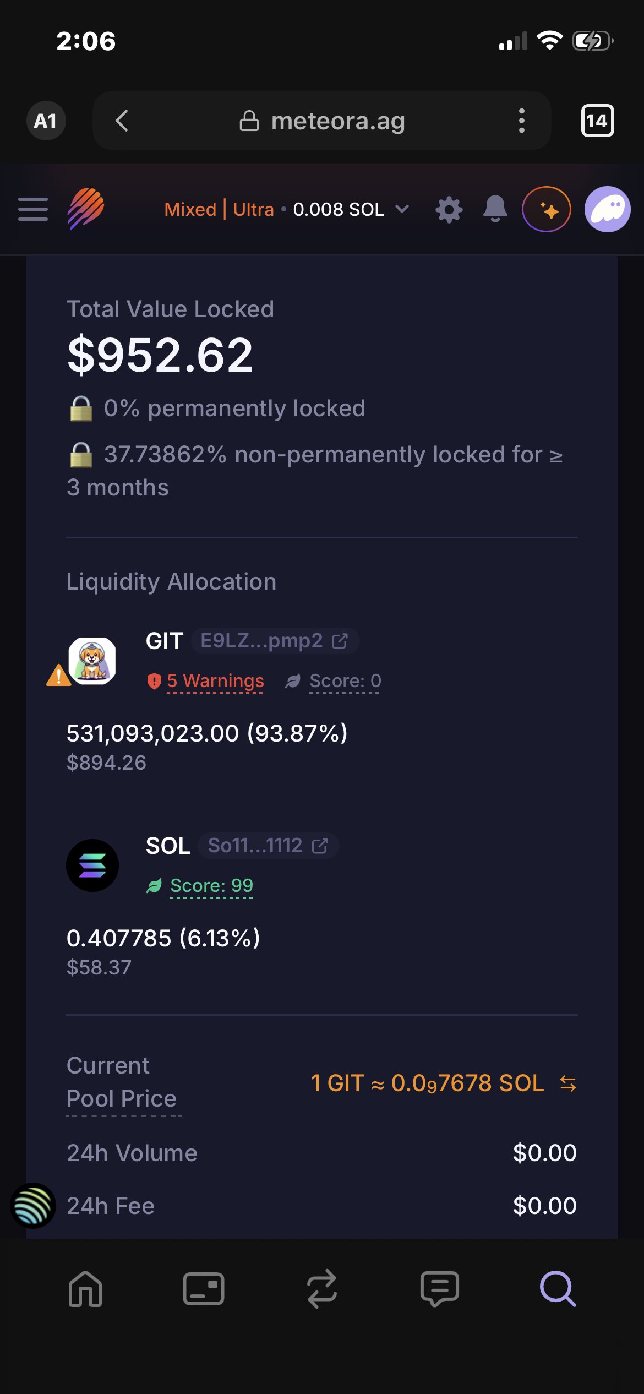Open GIT token address external link
This screenshot has width=644, height=1394.
pyautogui.click(x=340, y=641)
